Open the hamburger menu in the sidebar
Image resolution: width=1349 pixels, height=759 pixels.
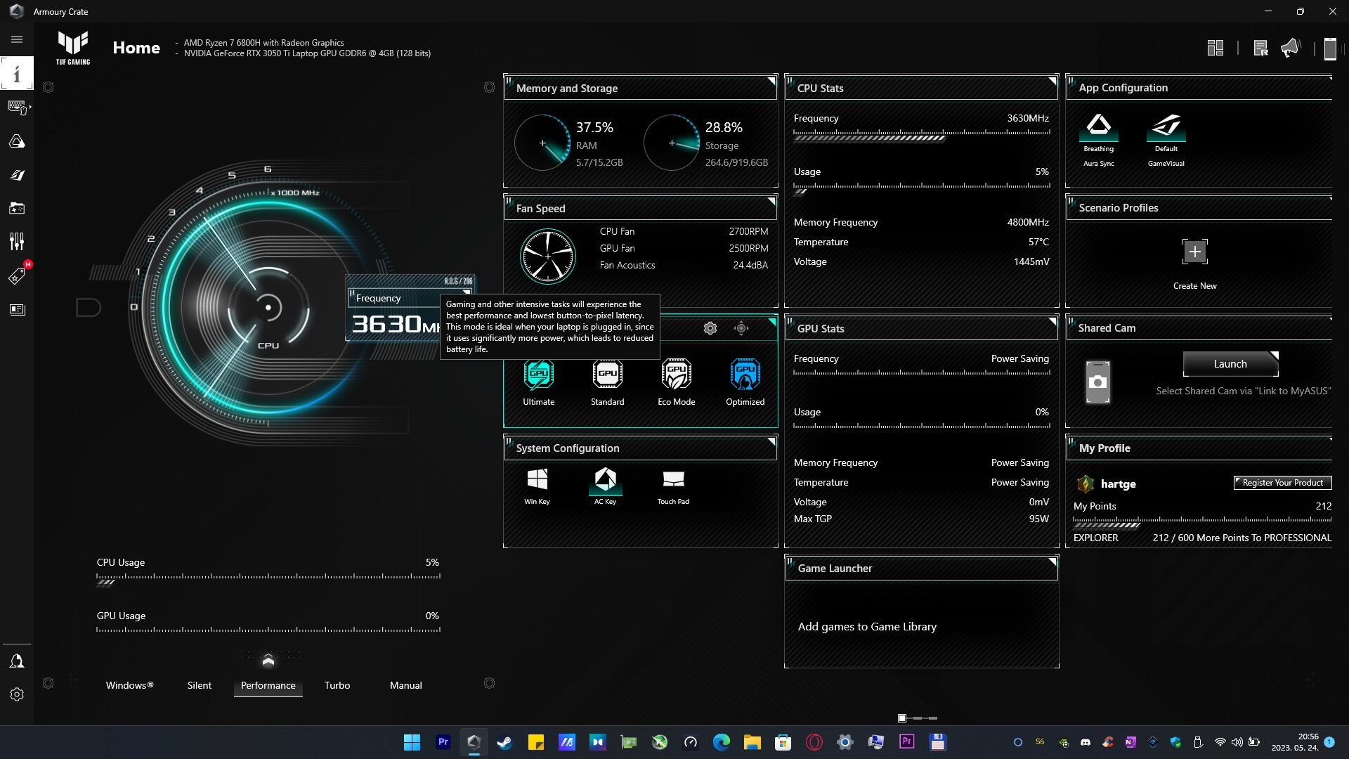tap(17, 40)
